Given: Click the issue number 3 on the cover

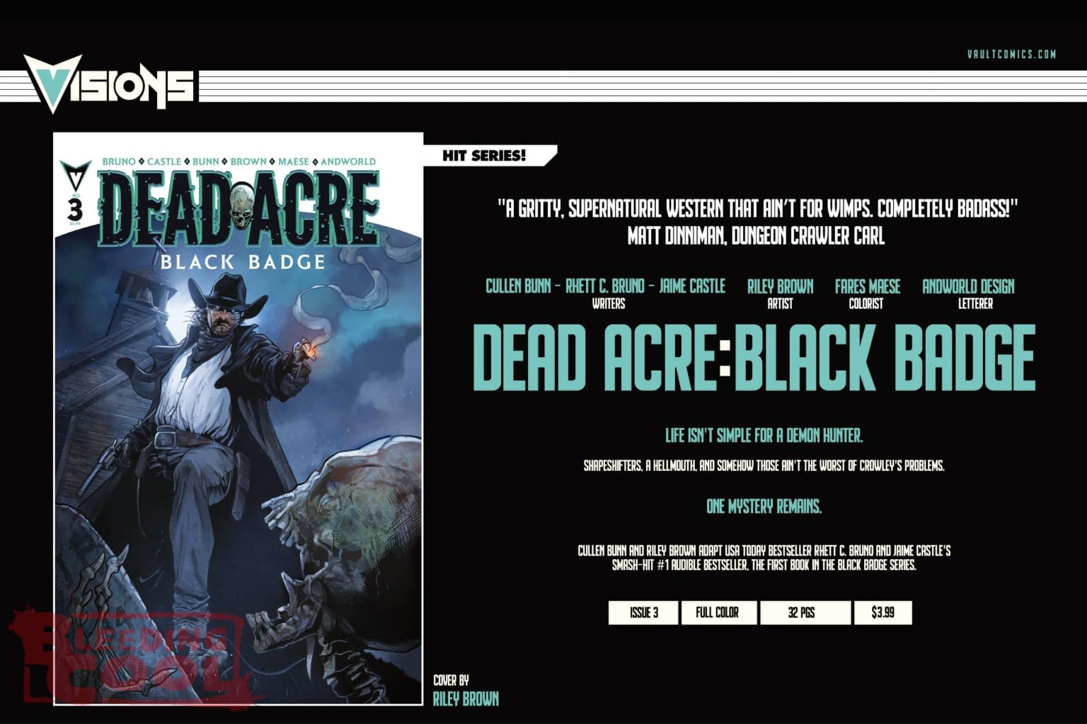Looking at the screenshot, I should (x=76, y=209).
